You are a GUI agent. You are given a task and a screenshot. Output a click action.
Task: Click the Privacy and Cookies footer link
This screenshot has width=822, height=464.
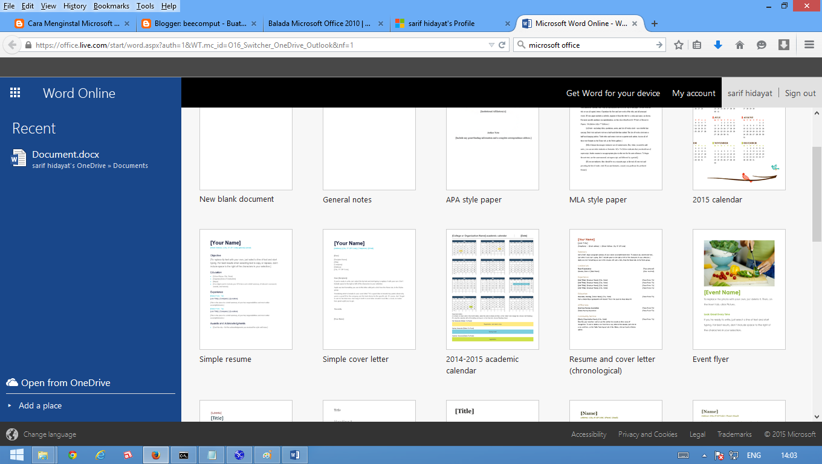(x=648, y=434)
